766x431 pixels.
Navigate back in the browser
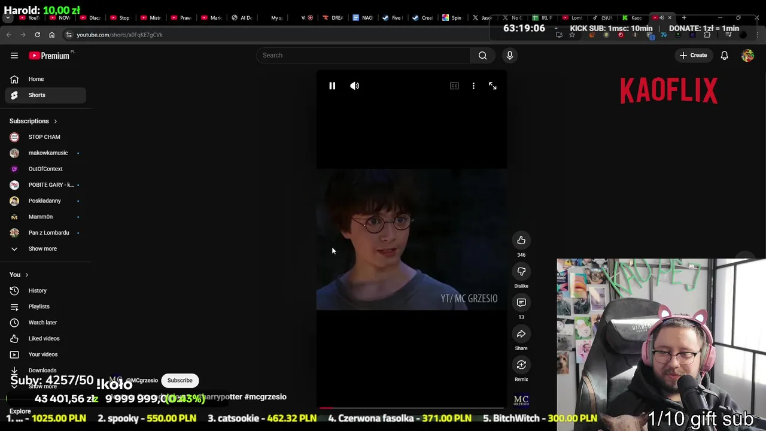[x=9, y=35]
